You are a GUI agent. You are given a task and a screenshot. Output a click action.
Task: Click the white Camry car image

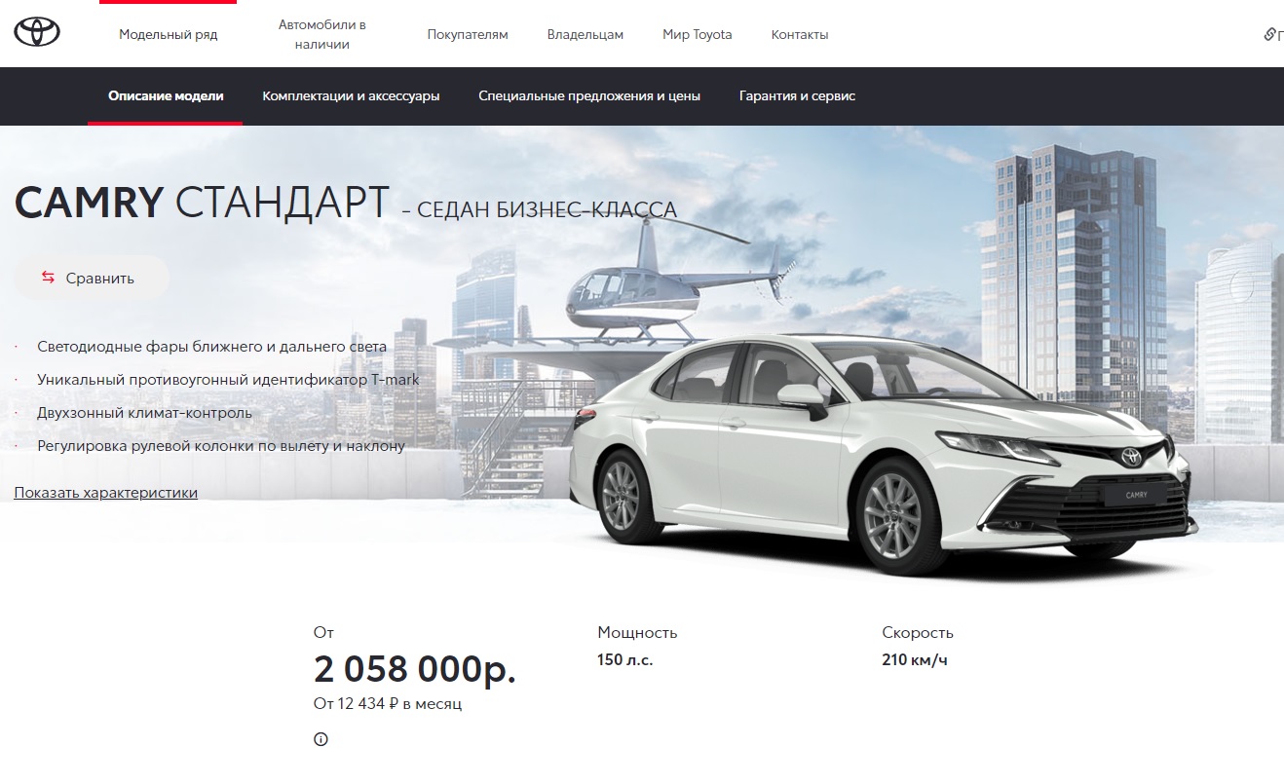coord(884,458)
